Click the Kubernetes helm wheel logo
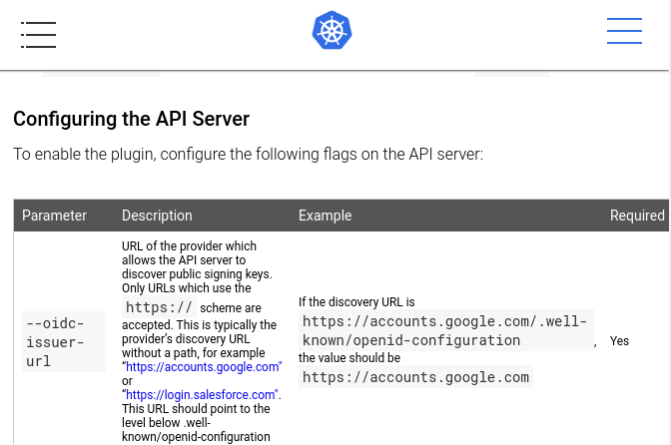This screenshot has width=671, height=445. 333,31
